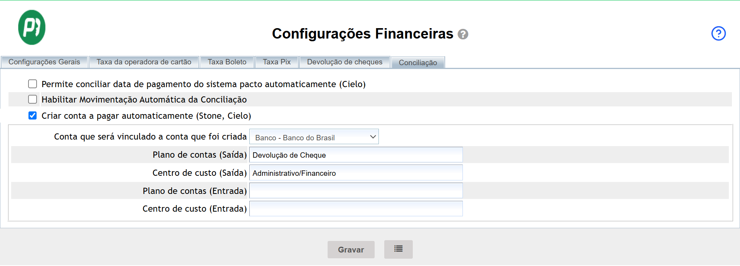Uncheck Criar conta a pagar automaticamente
740x266 pixels.
(33, 116)
